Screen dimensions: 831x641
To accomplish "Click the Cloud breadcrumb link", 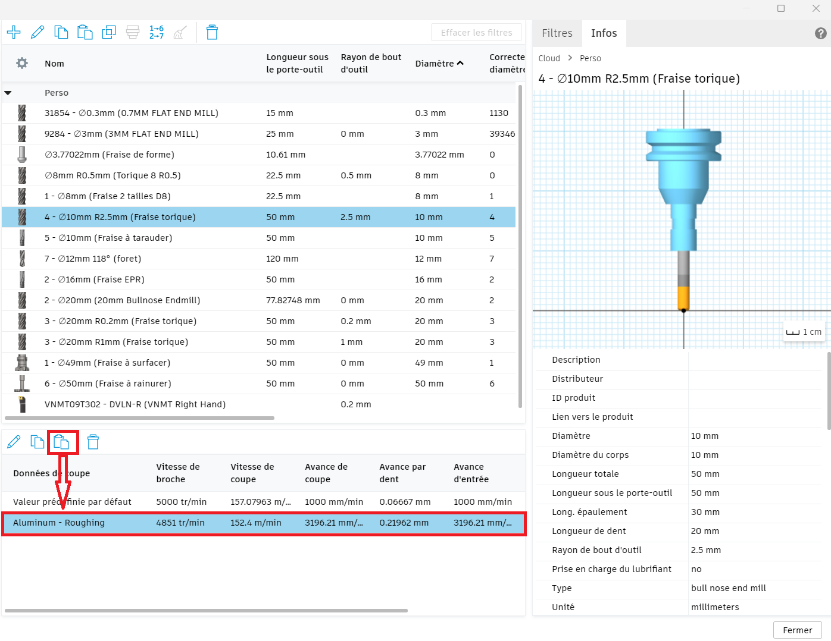I will (x=549, y=58).
